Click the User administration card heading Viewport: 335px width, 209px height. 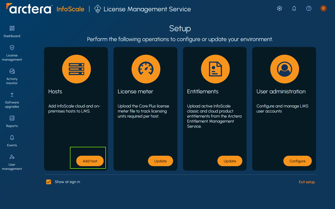281,91
